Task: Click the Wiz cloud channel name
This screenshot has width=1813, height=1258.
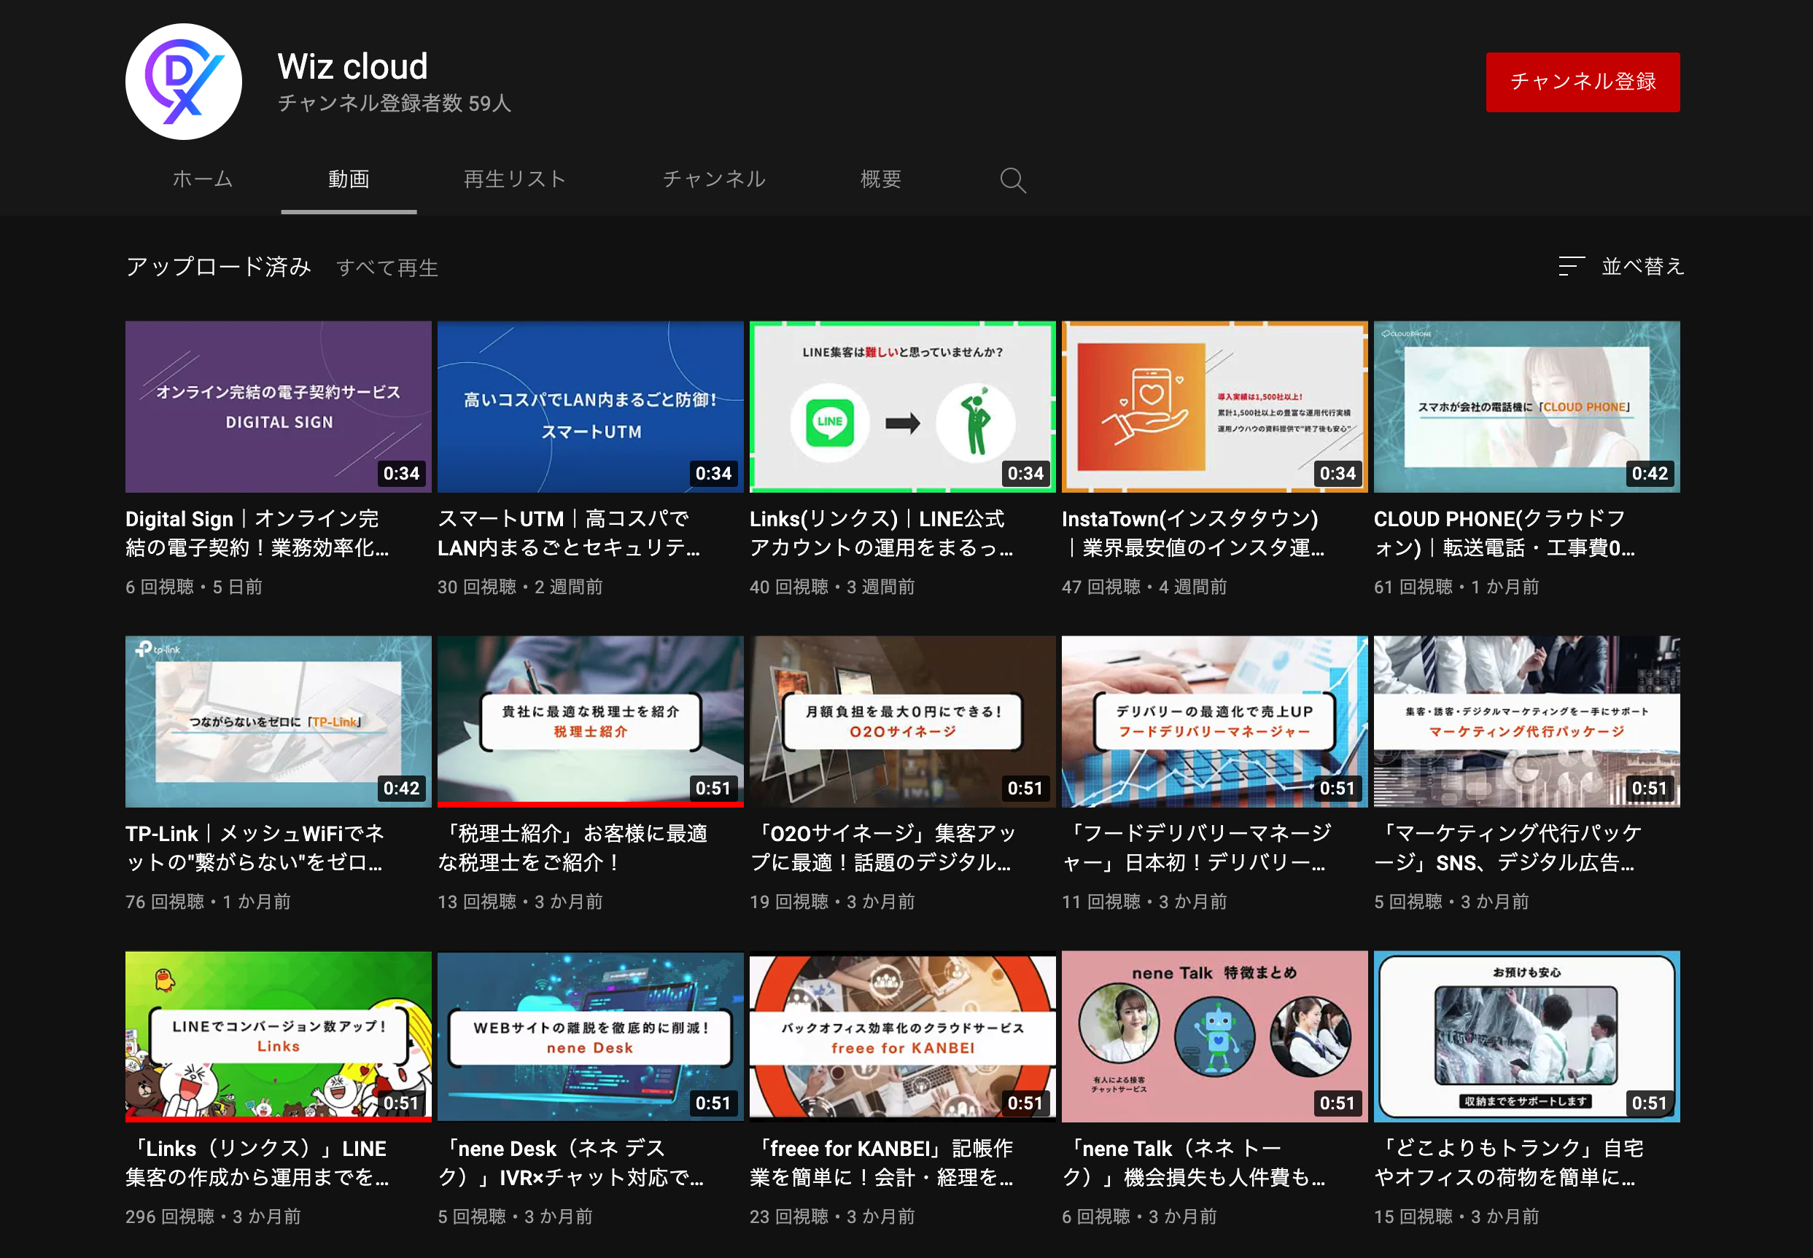Action: coord(352,66)
